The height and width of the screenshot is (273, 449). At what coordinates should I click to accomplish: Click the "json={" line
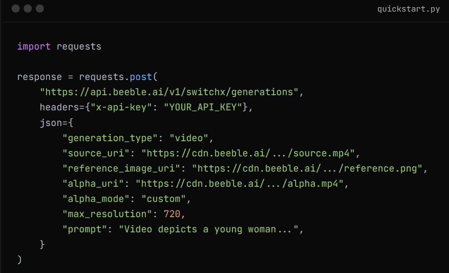pyautogui.click(x=56, y=122)
